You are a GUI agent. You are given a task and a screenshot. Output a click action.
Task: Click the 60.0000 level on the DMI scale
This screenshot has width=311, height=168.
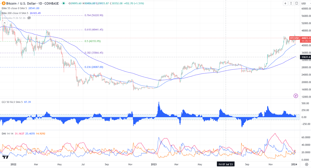coord(306,137)
